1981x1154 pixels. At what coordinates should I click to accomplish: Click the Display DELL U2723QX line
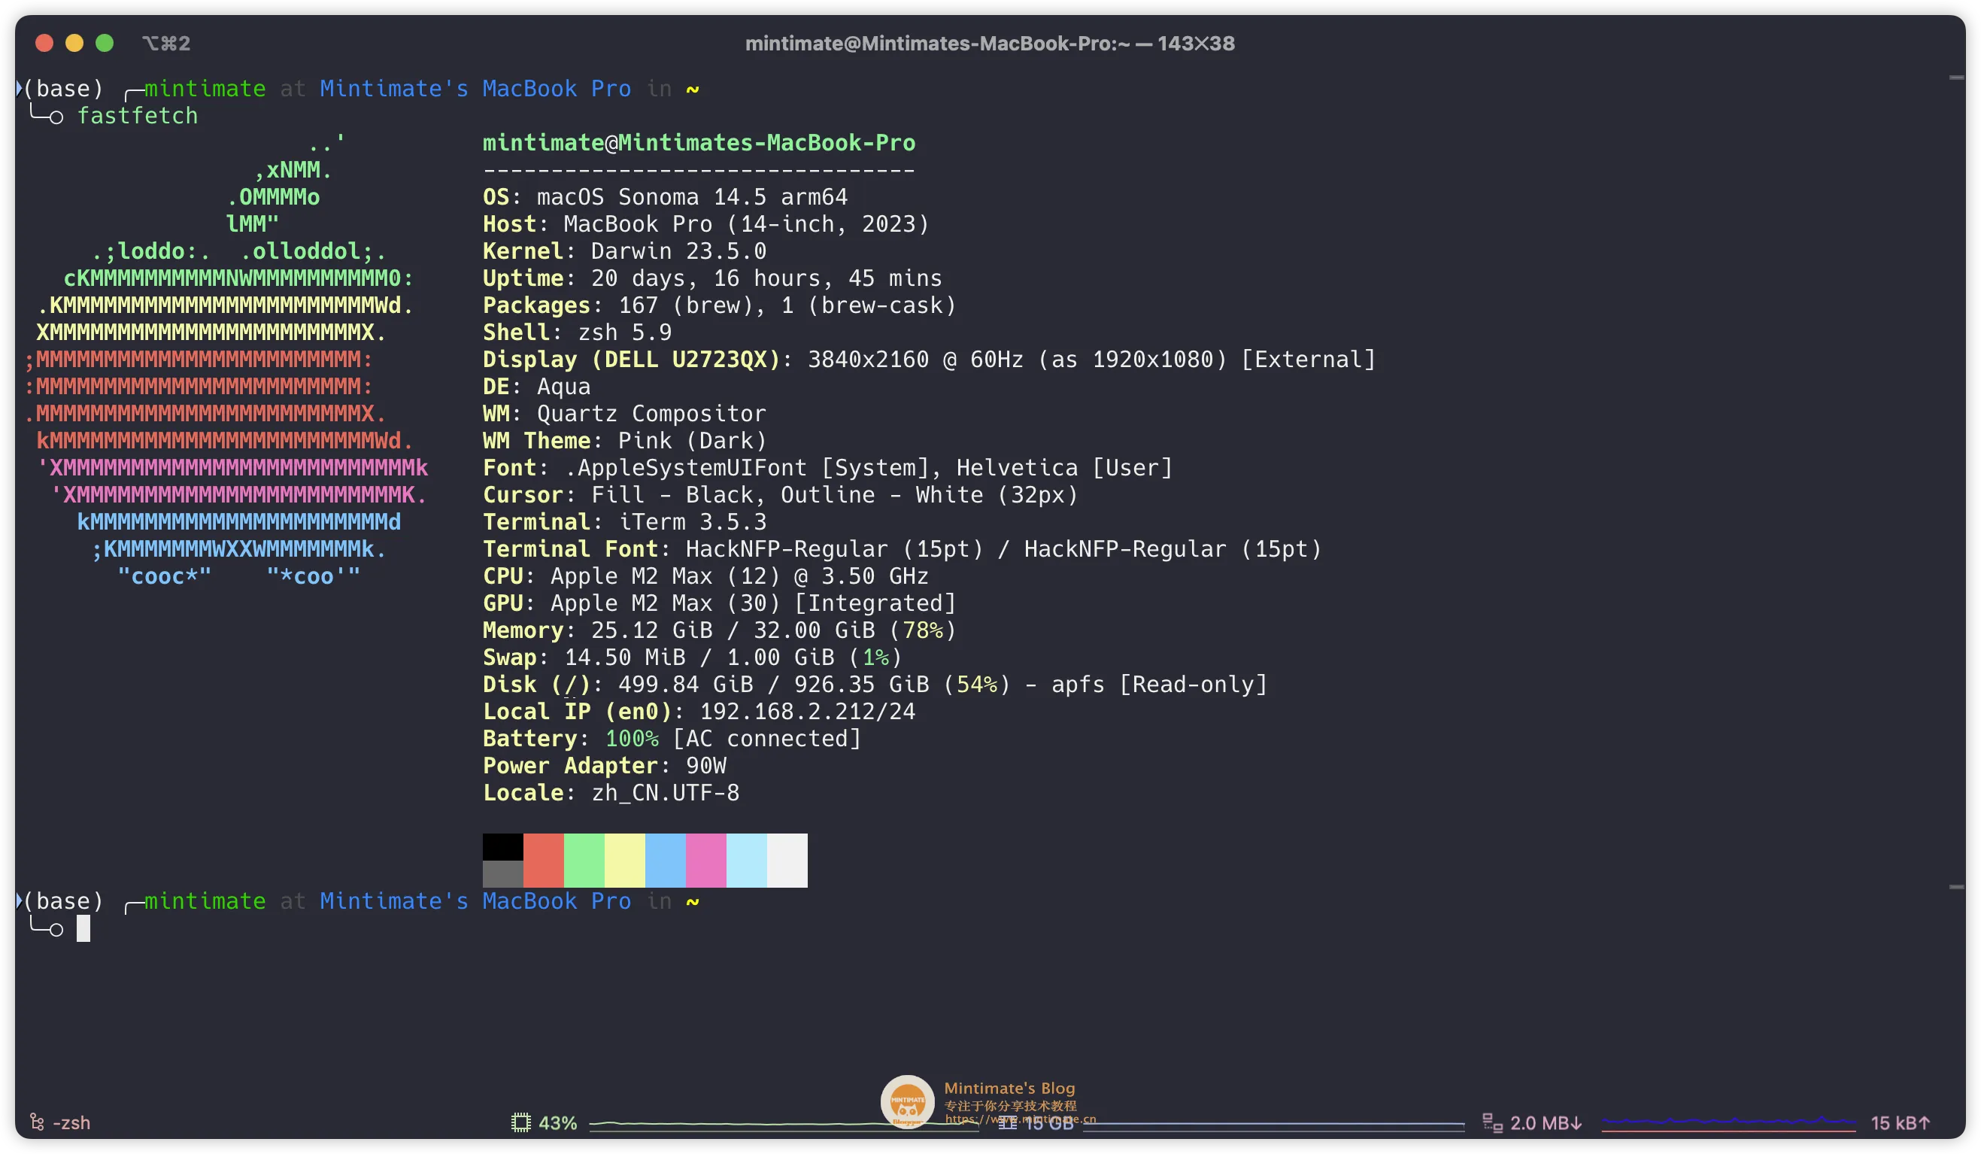coord(929,360)
